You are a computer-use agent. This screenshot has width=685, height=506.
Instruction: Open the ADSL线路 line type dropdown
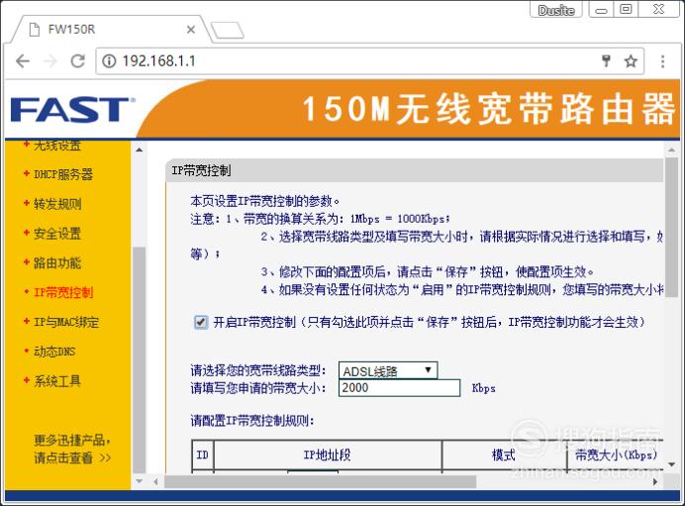pyautogui.click(x=388, y=370)
